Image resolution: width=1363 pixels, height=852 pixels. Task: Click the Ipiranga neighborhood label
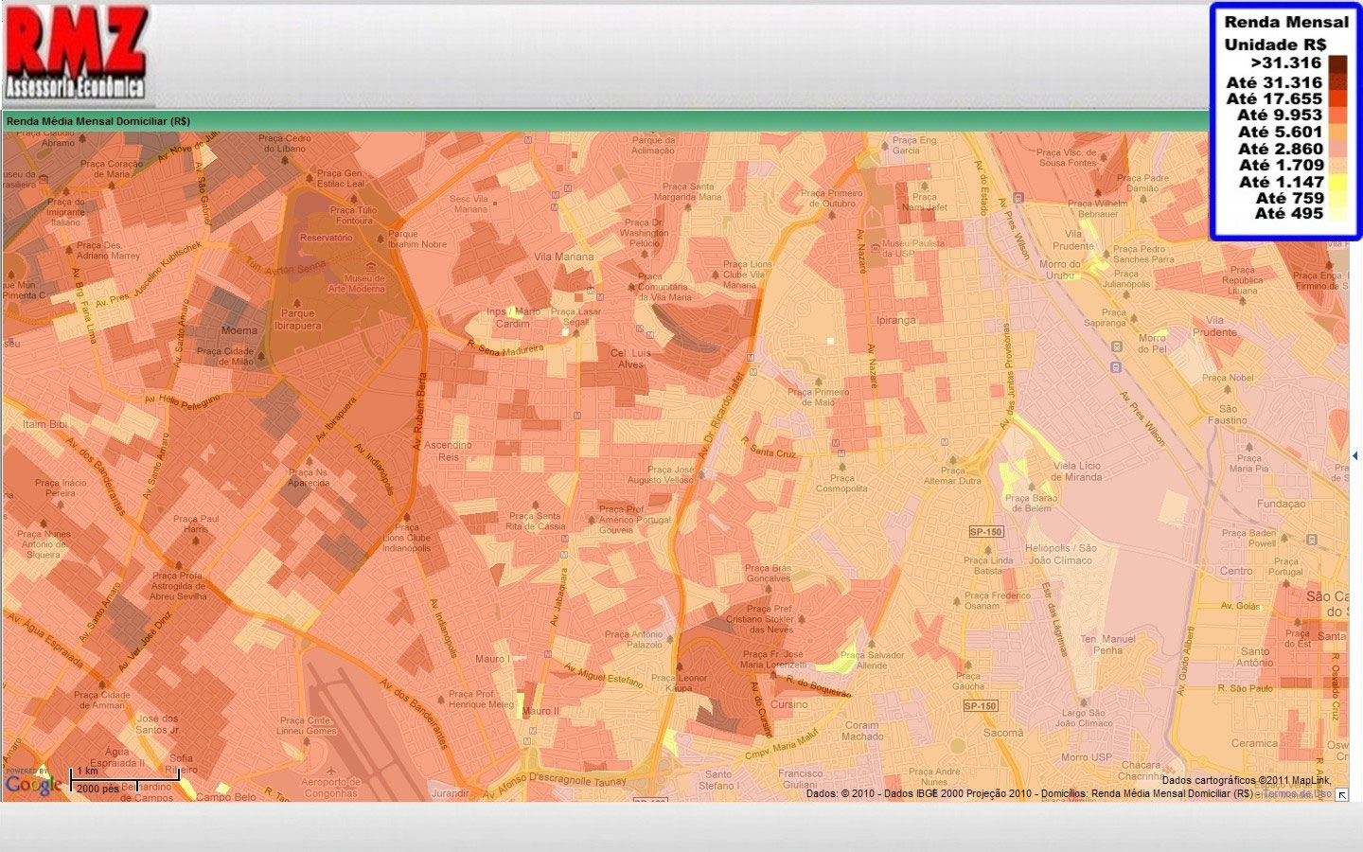pyautogui.click(x=895, y=320)
